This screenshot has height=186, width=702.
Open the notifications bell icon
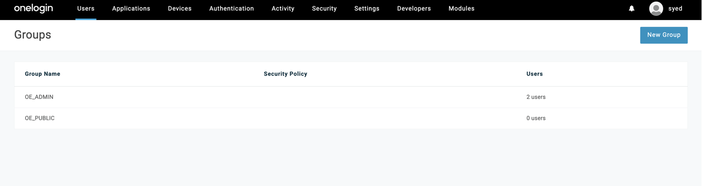pyautogui.click(x=631, y=8)
